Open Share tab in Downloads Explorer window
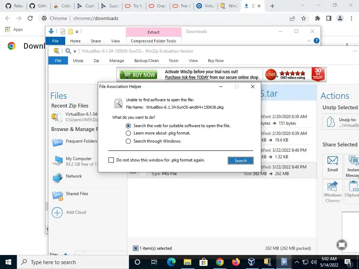Viewport: 359px width, 269px height. (x=96, y=41)
